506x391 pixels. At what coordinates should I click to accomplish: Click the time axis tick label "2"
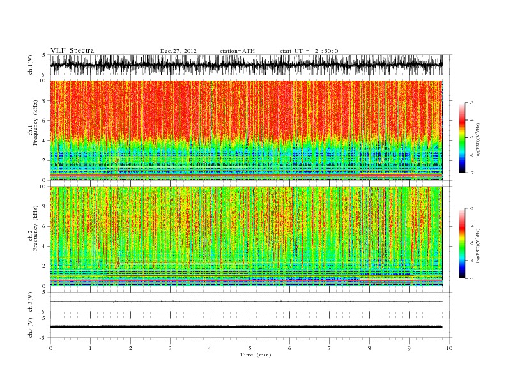[130, 348]
